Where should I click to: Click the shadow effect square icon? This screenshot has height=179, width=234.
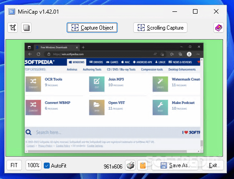pos(26,28)
